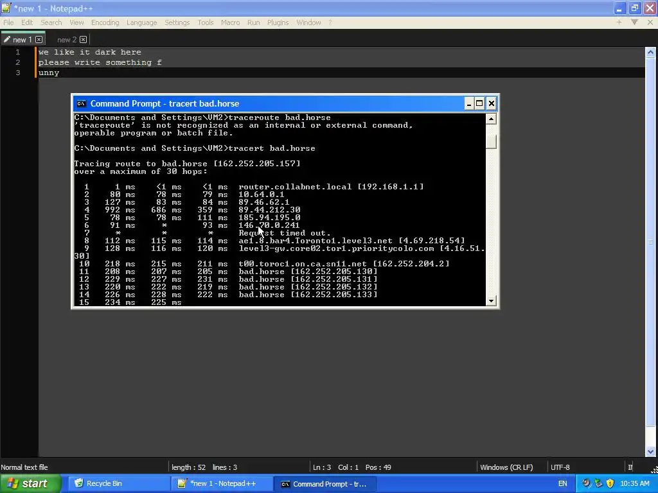Click the down-triangle document list icon
Screen dimensions: 658x493
634,22
